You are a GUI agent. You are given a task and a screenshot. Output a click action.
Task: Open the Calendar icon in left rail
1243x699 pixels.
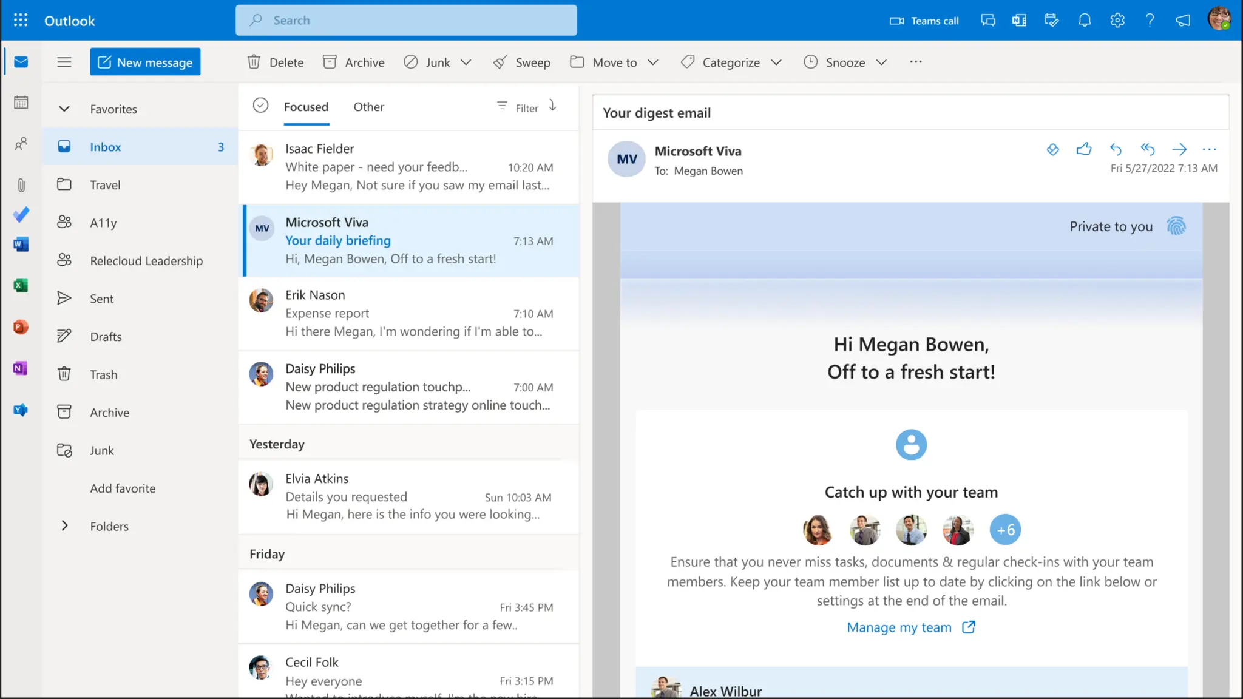coord(21,103)
